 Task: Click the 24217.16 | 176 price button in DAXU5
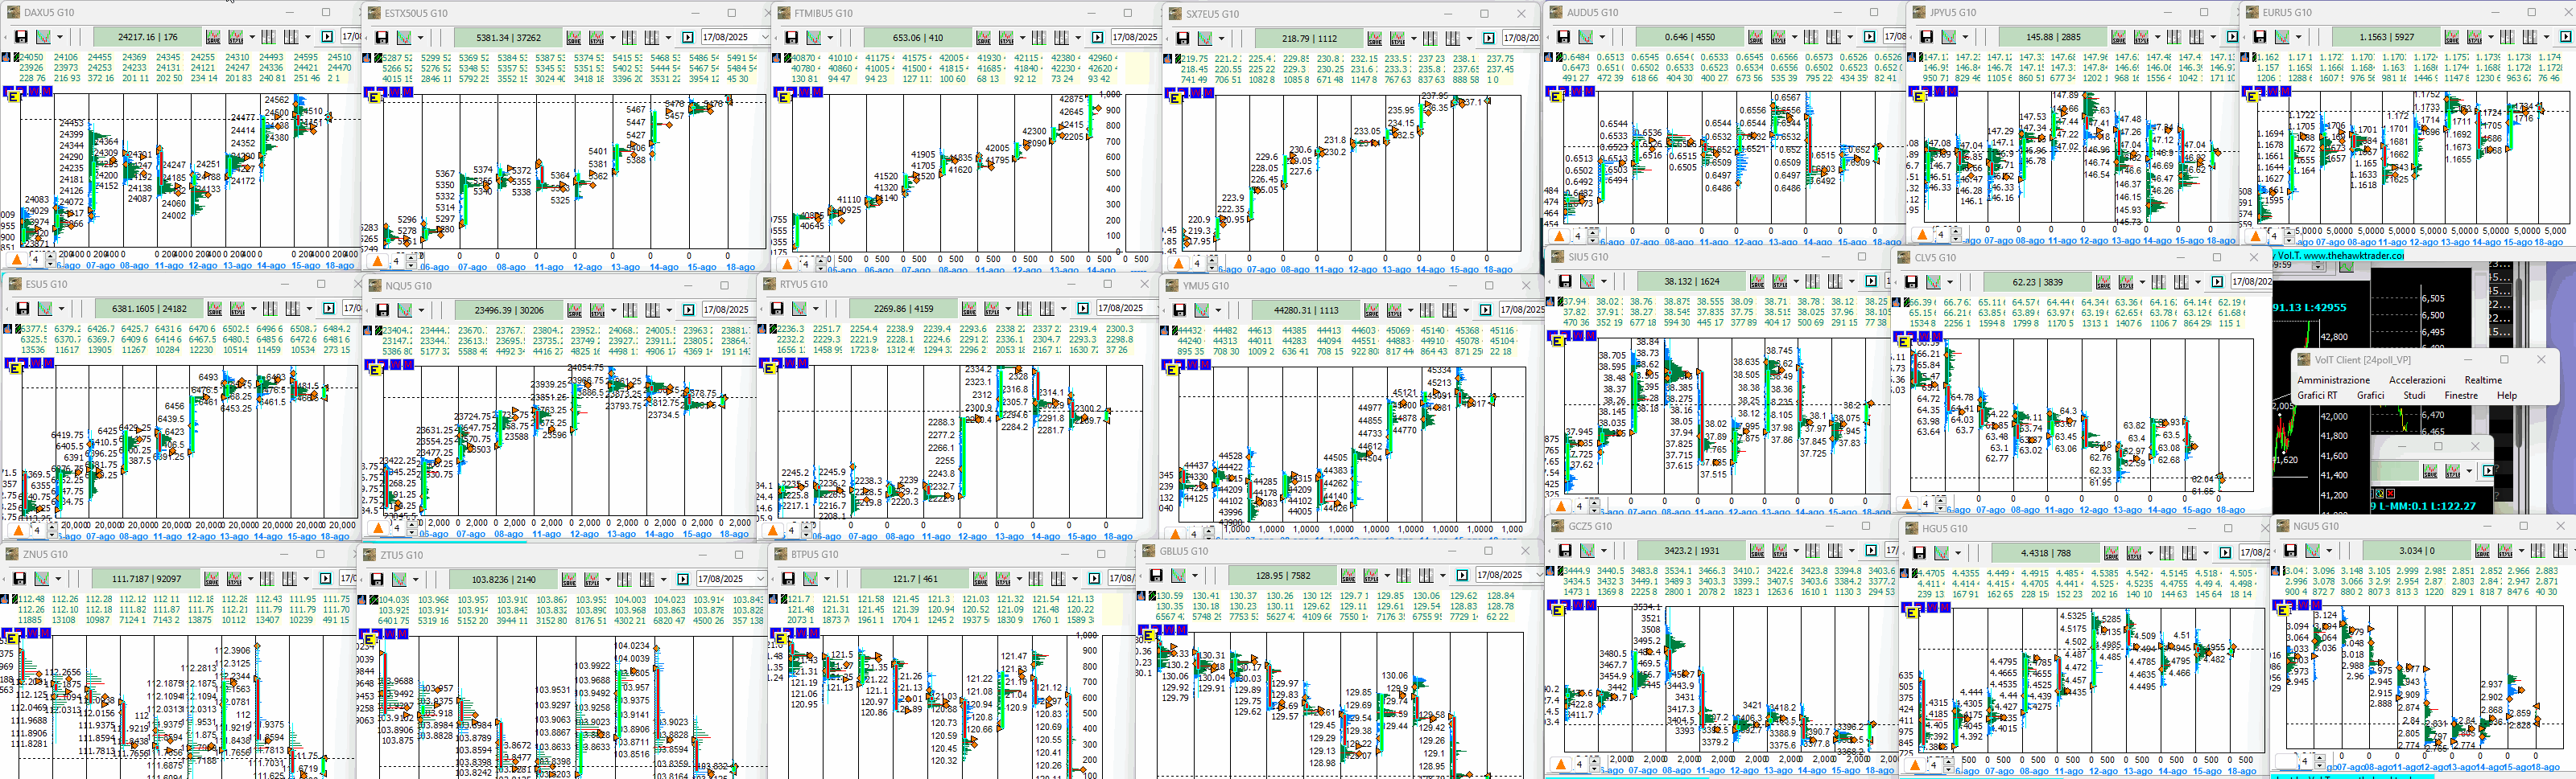click(147, 37)
